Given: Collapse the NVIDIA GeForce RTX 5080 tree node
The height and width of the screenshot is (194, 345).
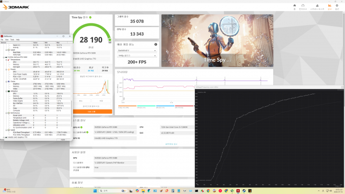Looking at the screenshot, I should [4, 57].
